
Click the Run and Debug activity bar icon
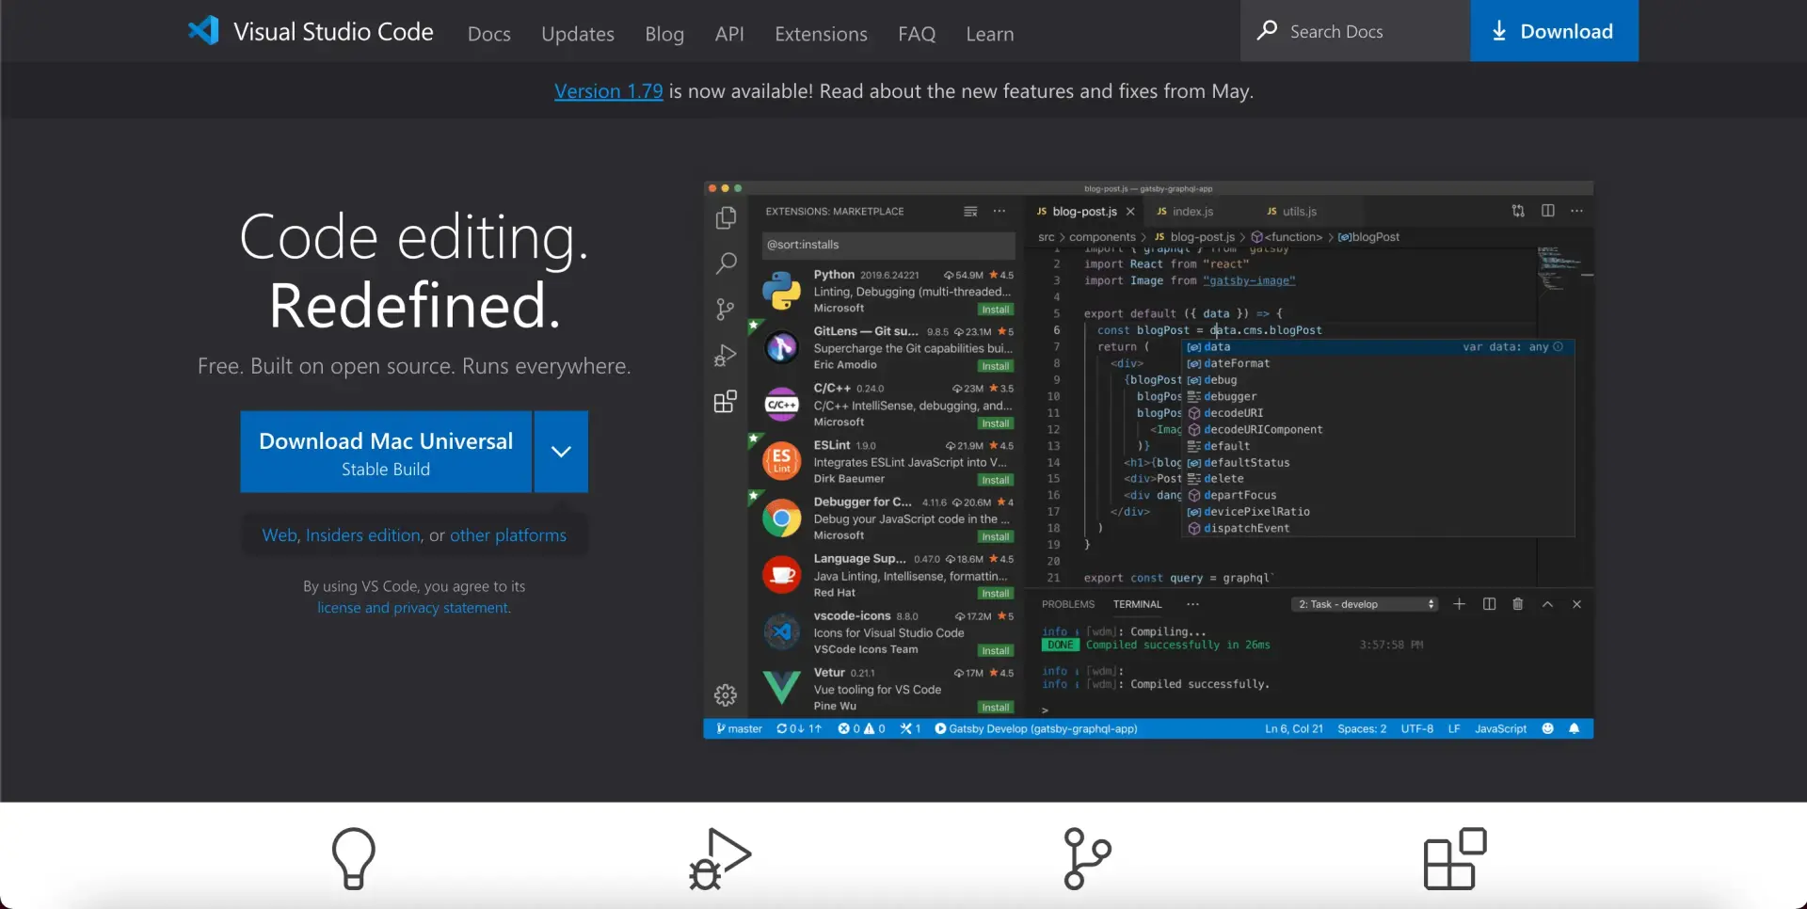click(x=726, y=356)
